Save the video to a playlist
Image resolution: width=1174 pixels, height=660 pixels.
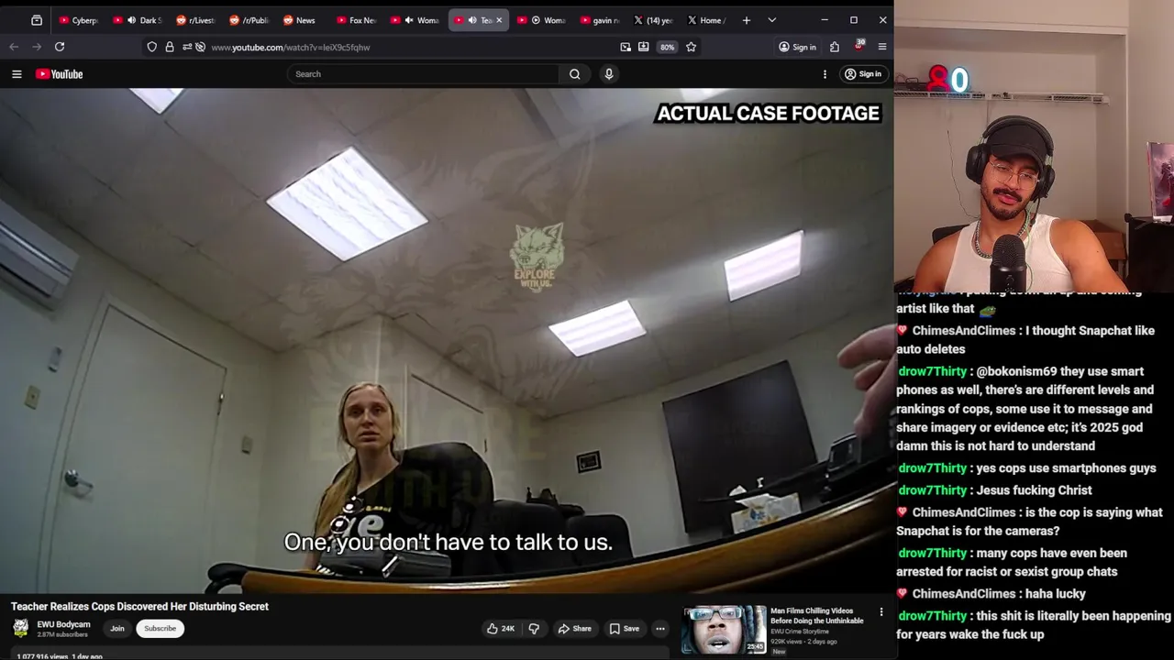pos(625,629)
